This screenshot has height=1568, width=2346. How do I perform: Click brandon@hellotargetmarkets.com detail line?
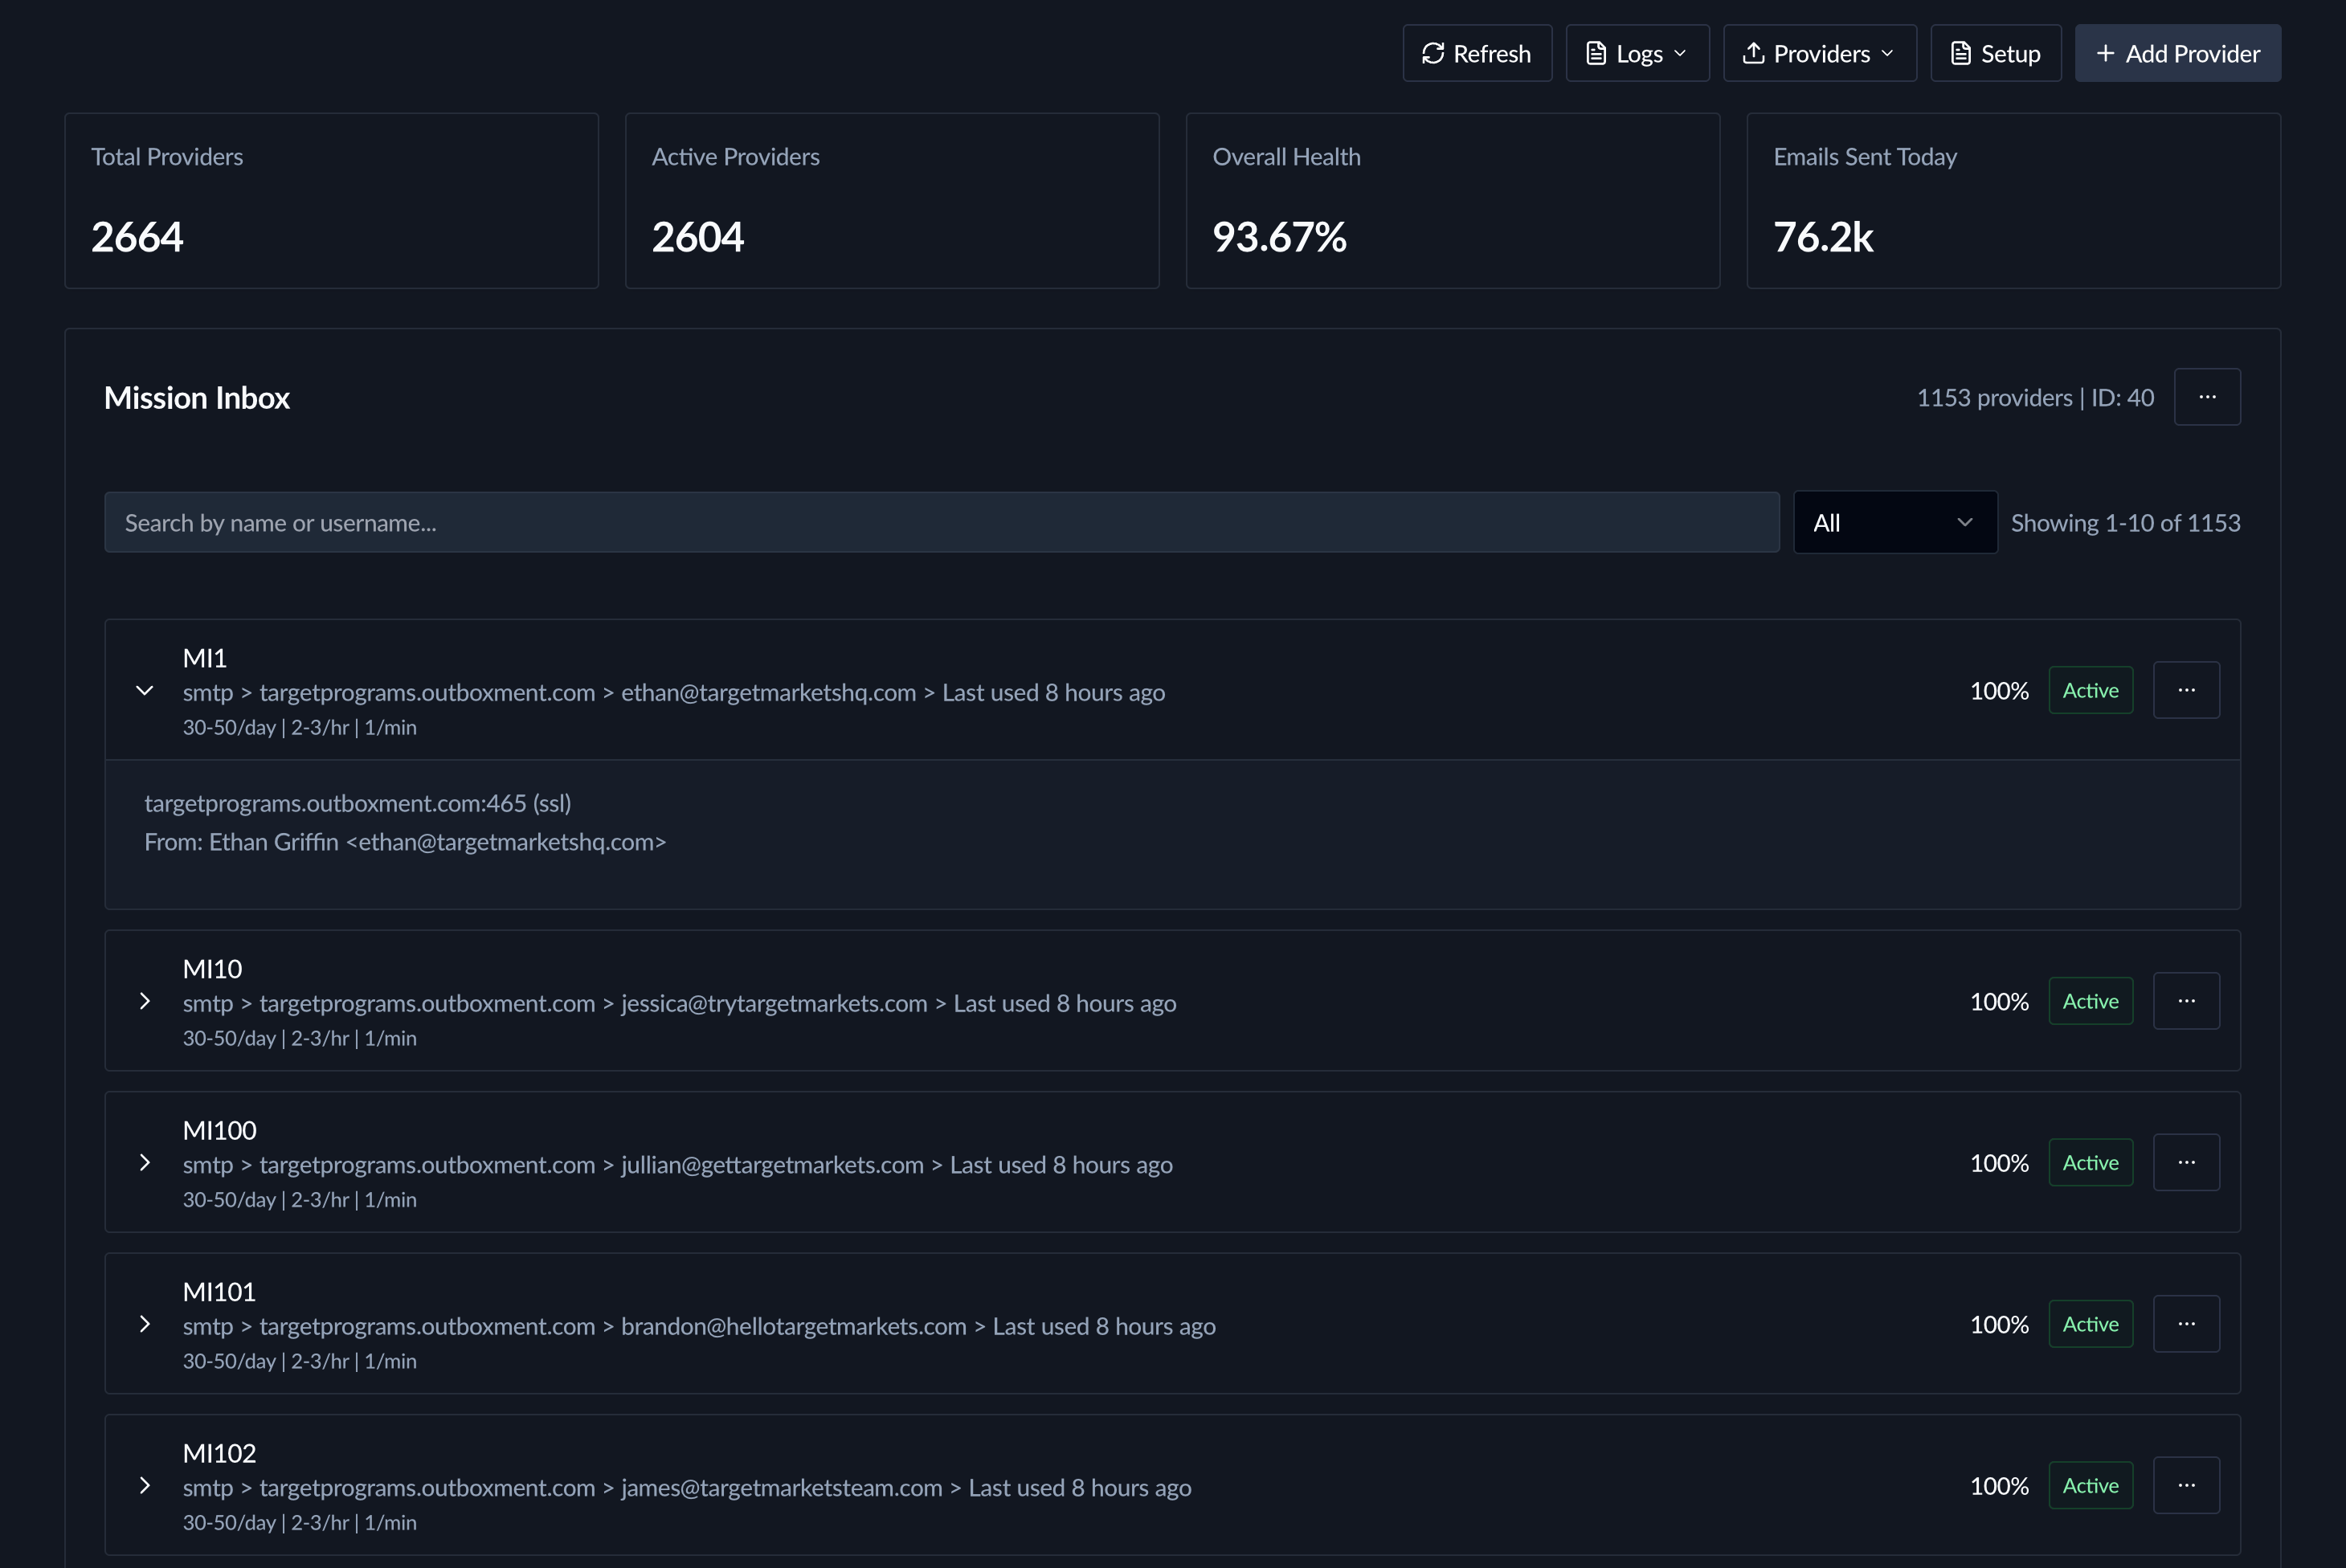pyautogui.click(x=699, y=1326)
